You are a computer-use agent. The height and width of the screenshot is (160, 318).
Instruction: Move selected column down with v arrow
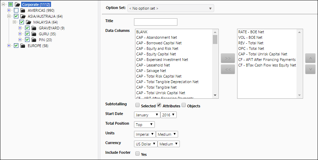click(310, 69)
